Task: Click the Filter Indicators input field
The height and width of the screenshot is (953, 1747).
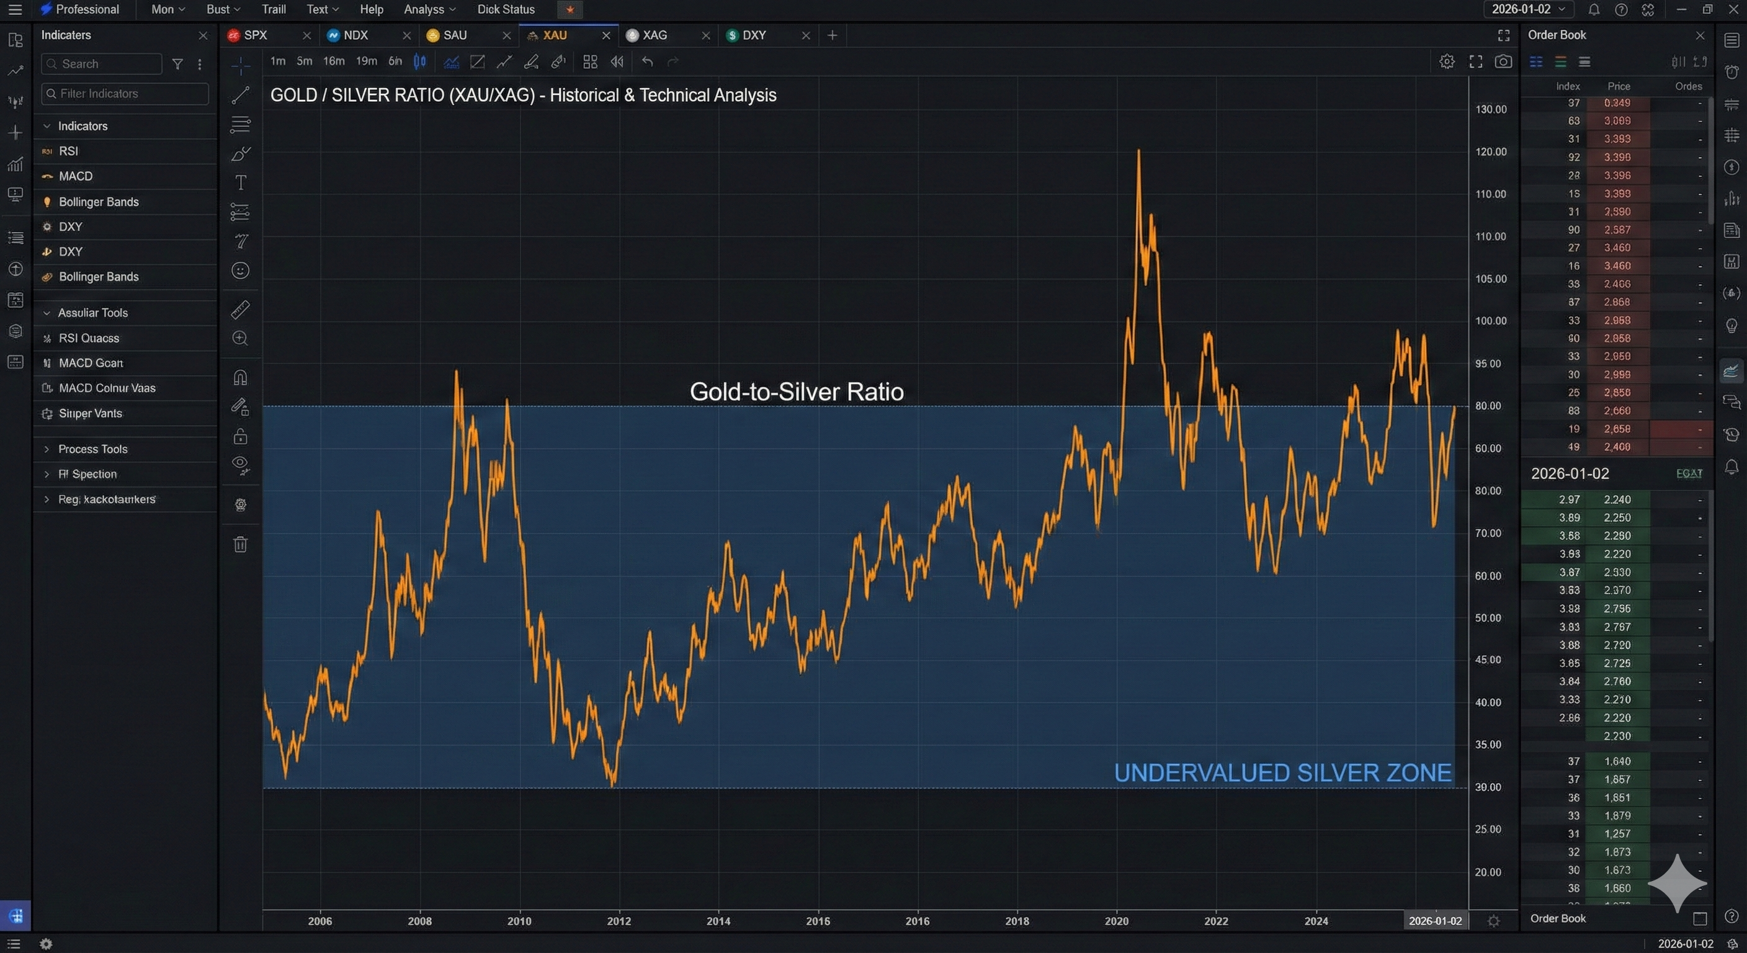Action: [x=125, y=94]
